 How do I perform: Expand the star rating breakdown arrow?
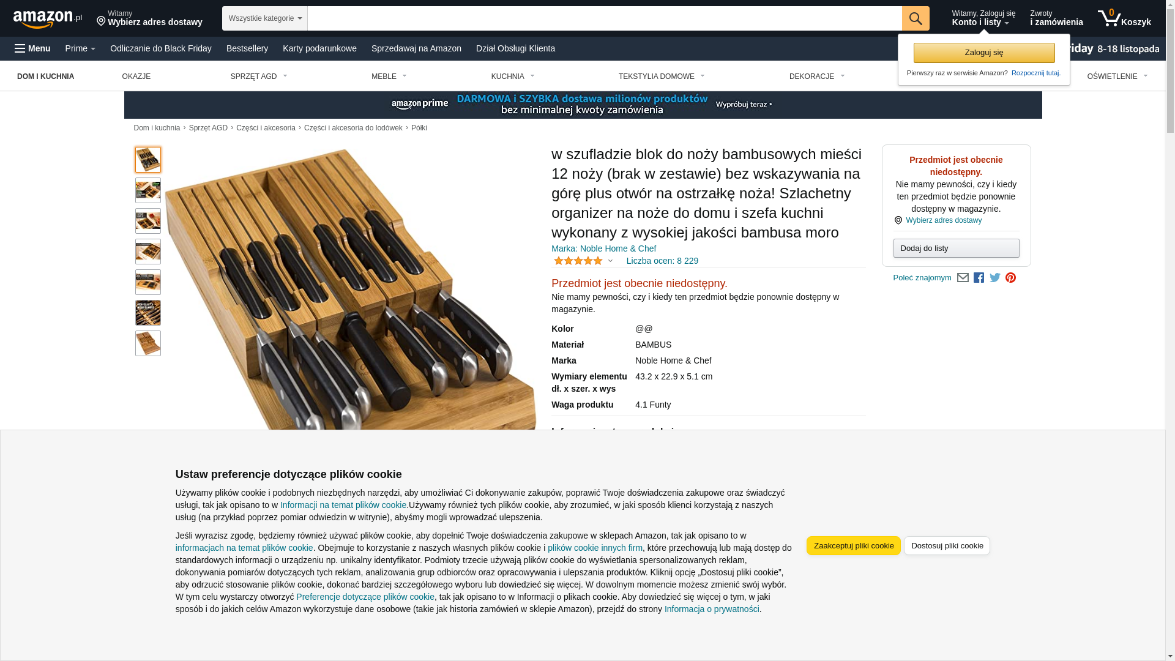coord(610,261)
